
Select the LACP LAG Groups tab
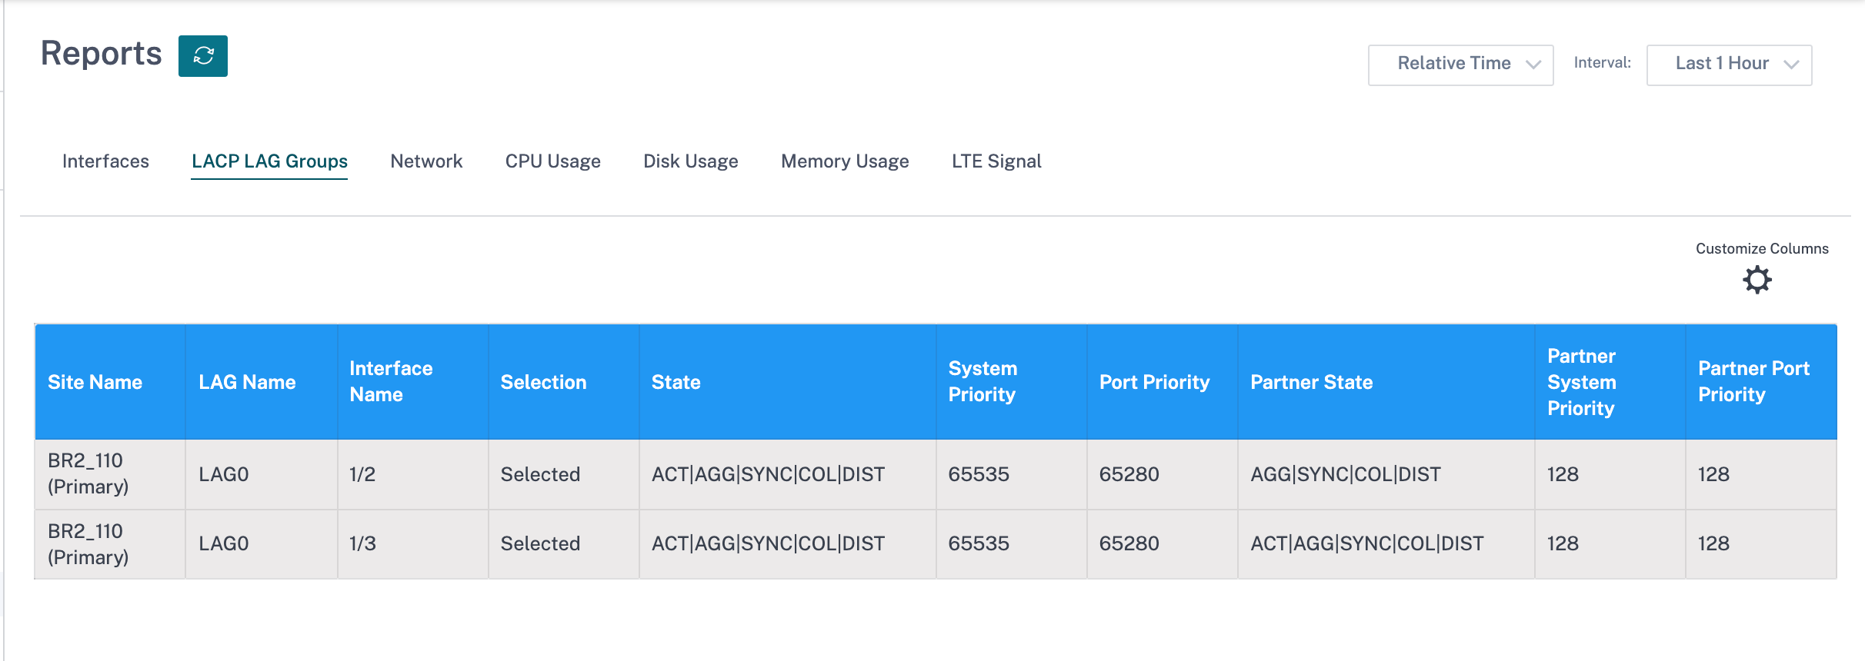[269, 161]
